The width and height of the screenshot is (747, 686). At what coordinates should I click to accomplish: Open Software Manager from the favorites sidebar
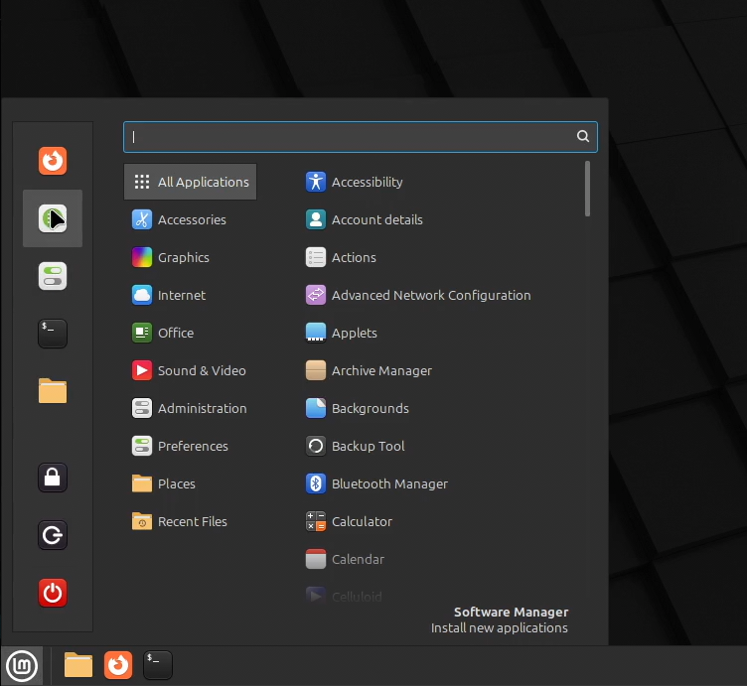(53, 218)
